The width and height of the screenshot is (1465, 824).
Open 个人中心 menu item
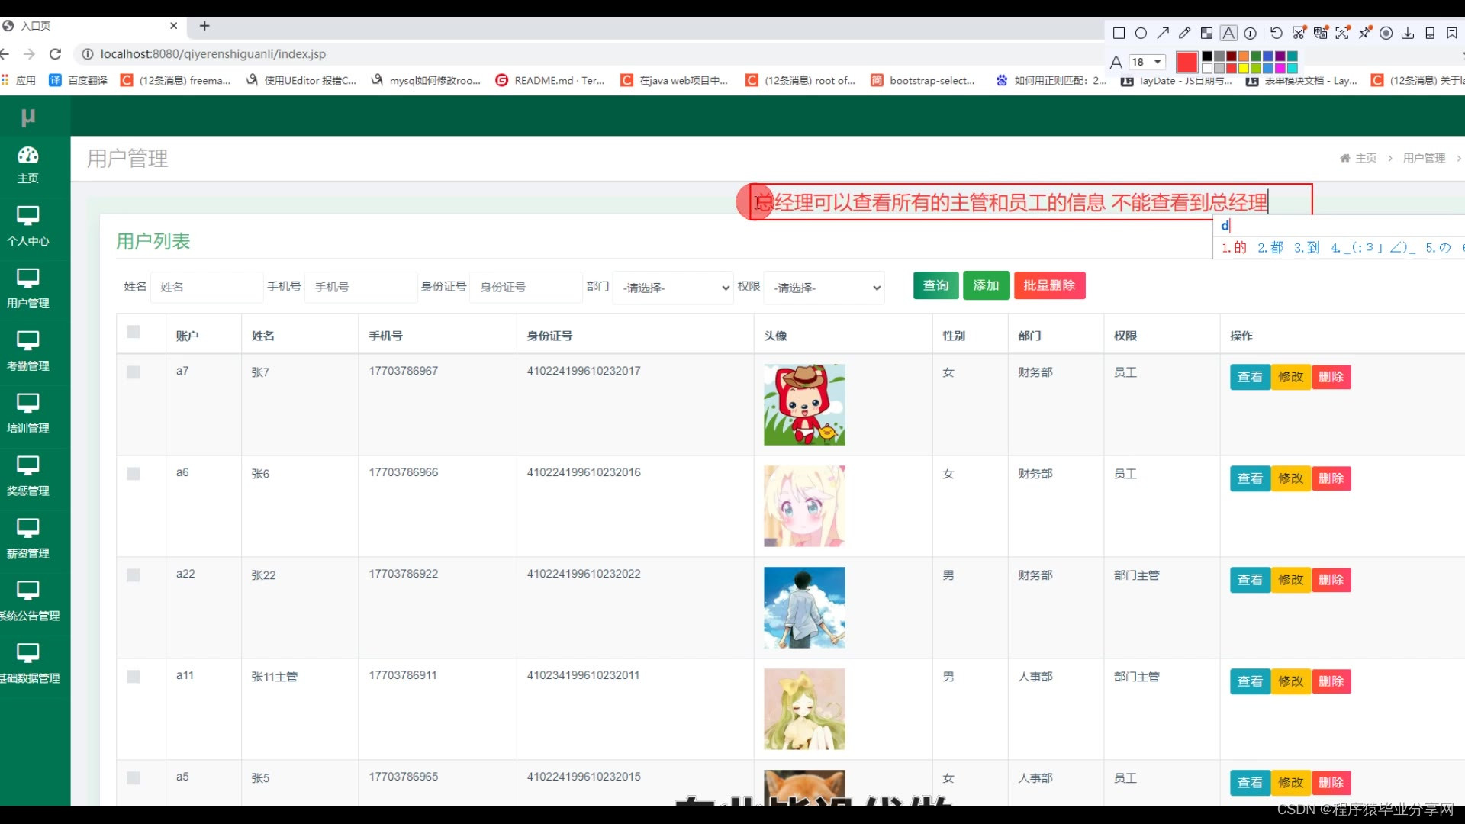[x=28, y=226]
